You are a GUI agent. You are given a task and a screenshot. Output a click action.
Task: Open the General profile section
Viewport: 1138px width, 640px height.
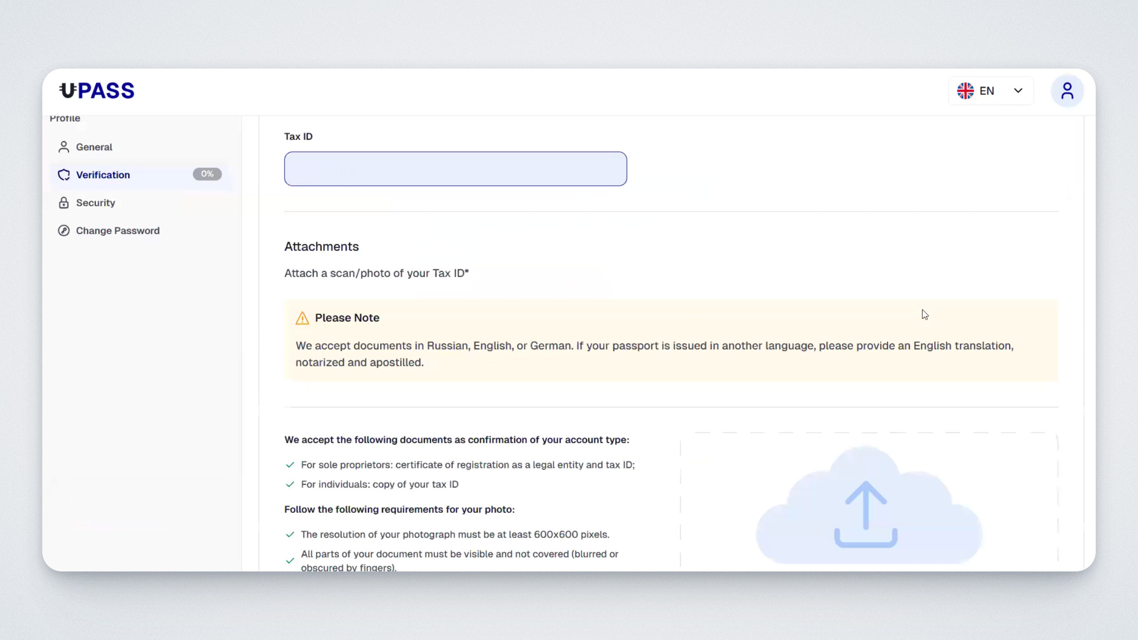94,147
